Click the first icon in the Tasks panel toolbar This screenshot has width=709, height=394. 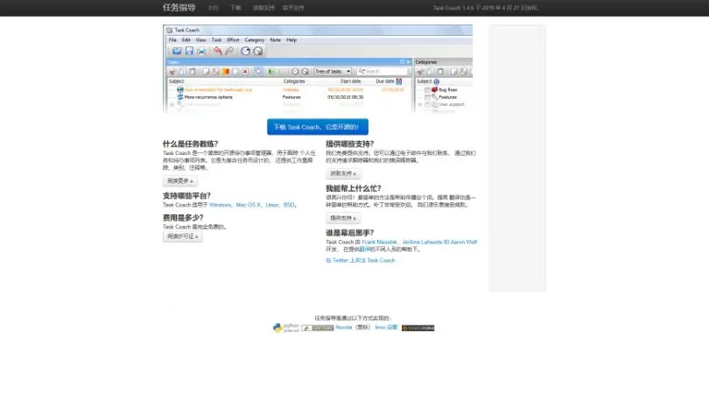172,72
